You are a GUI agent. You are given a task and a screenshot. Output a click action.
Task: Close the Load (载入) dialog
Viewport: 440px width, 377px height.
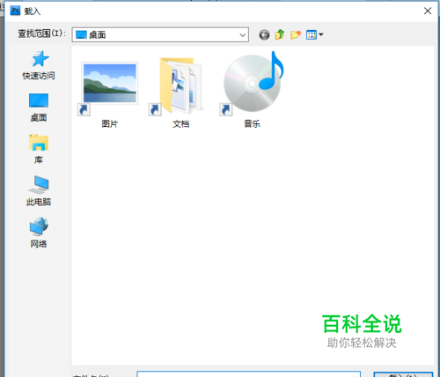[428, 11]
